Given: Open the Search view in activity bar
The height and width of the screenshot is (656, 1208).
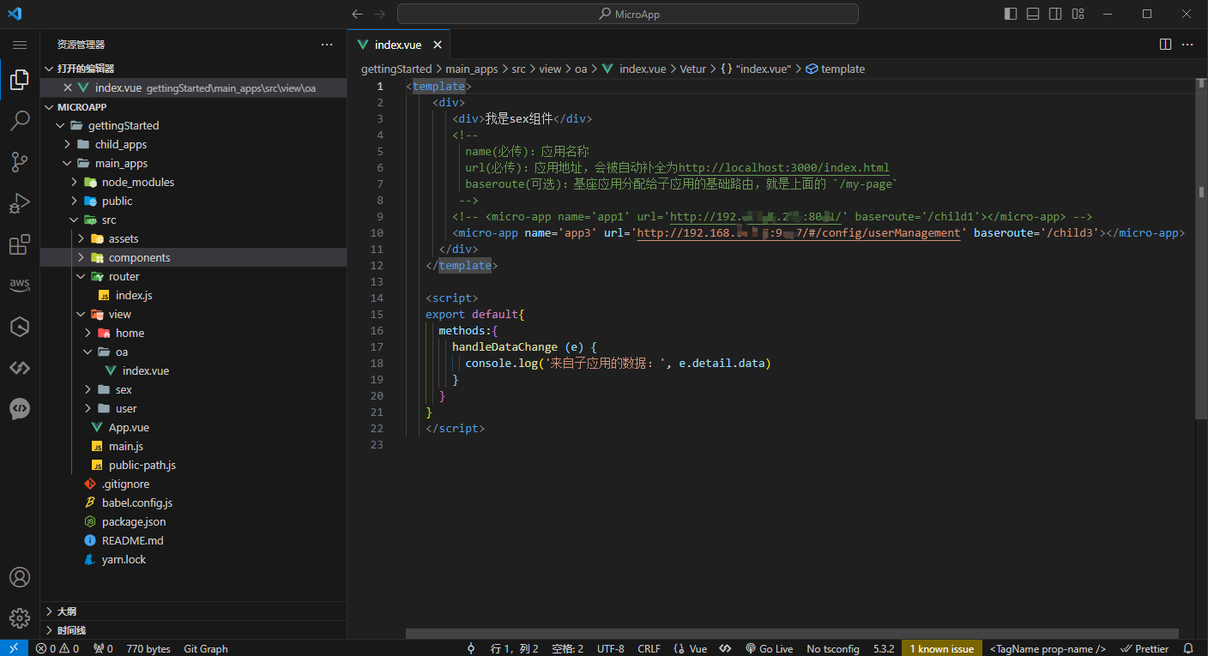Looking at the screenshot, I should click(x=19, y=121).
